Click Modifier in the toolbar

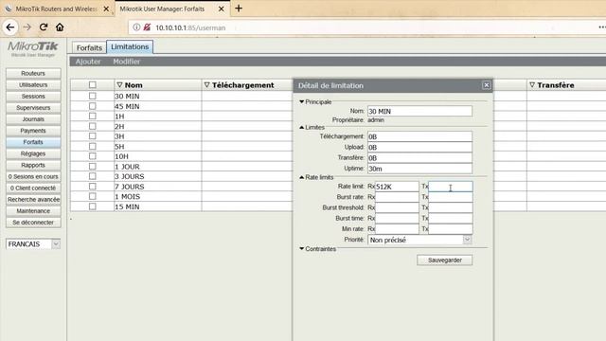tap(127, 62)
